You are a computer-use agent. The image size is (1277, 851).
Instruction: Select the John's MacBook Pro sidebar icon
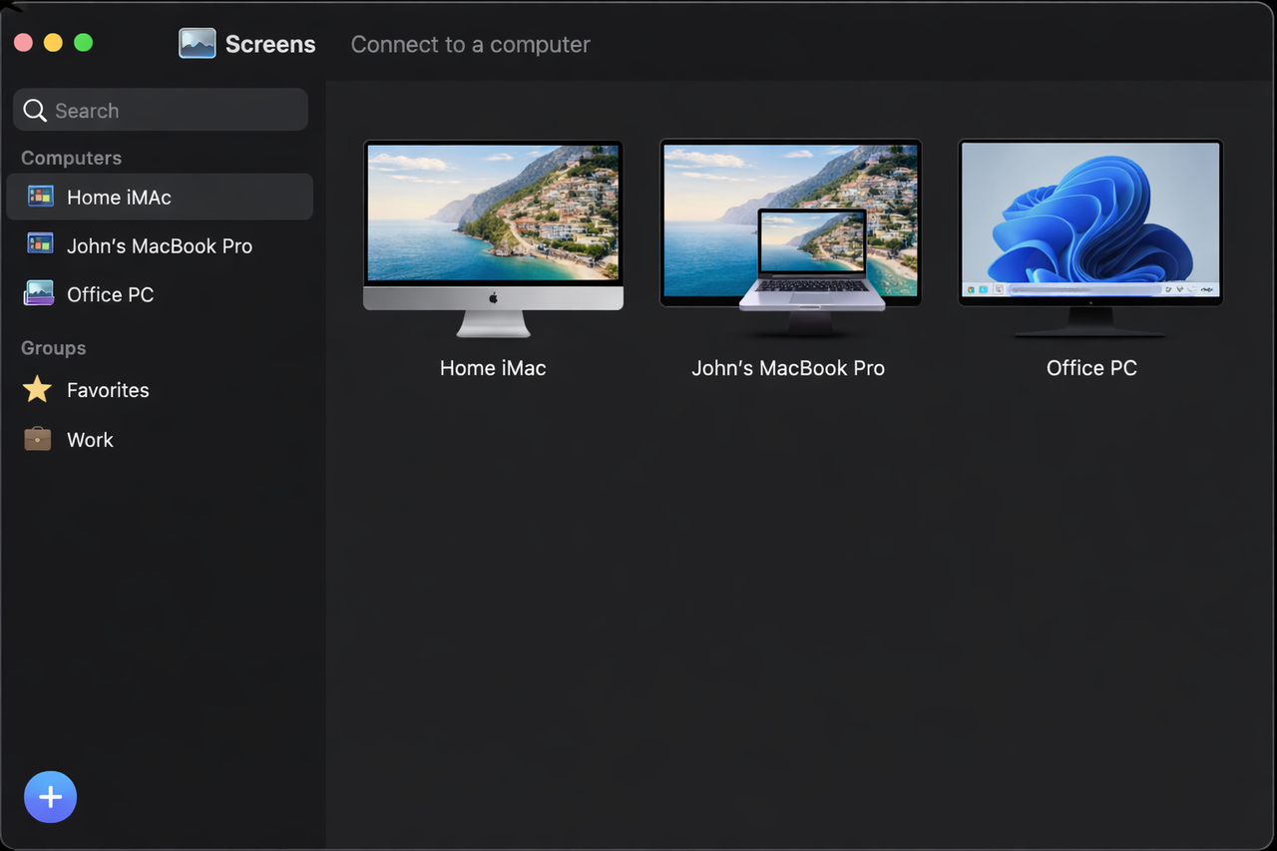click(40, 245)
